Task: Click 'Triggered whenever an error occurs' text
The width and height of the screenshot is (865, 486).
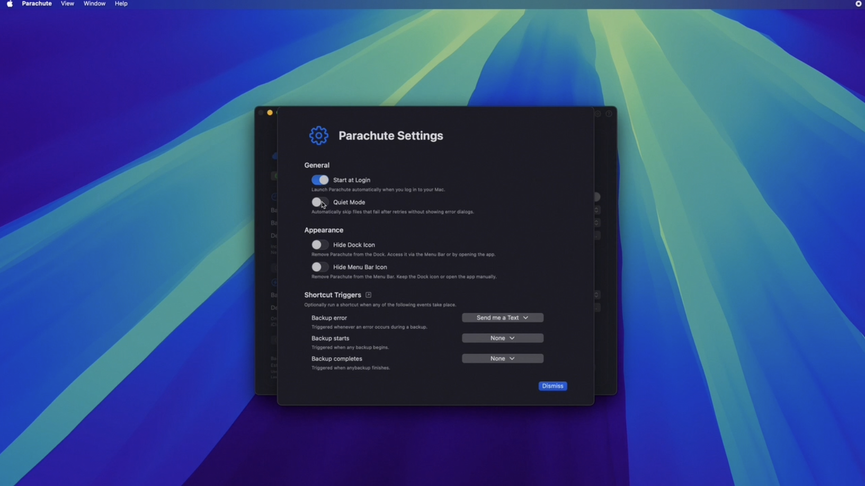Action: (369, 327)
